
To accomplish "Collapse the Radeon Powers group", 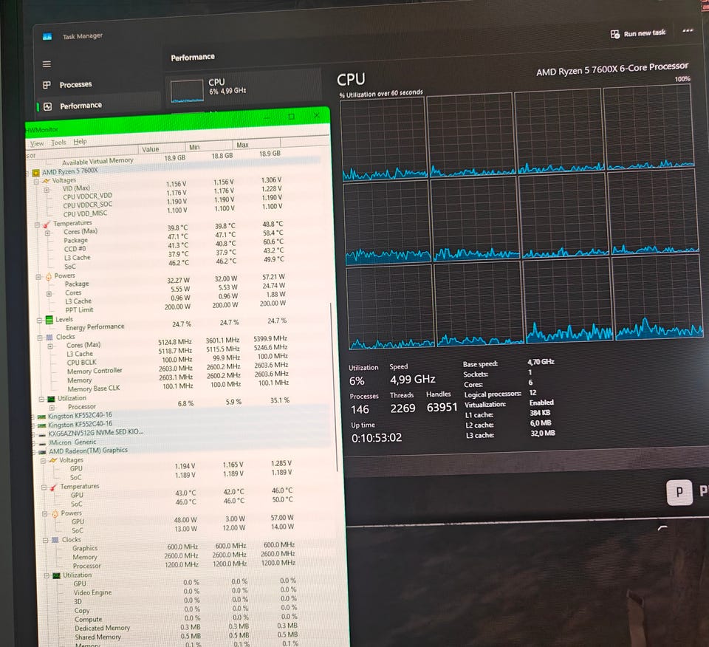I will pos(45,514).
